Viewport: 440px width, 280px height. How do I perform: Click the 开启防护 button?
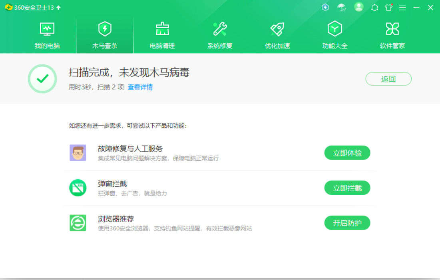tap(347, 223)
